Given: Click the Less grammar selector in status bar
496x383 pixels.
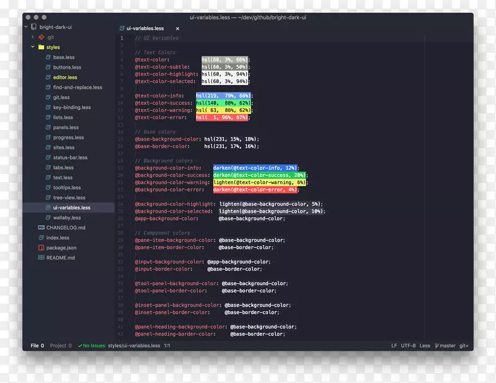Looking at the screenshot, I should pos(425,346).
